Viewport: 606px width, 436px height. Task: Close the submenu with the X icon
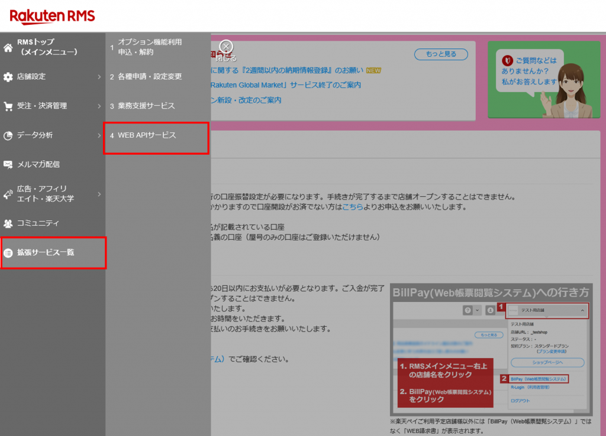(226, 47)
